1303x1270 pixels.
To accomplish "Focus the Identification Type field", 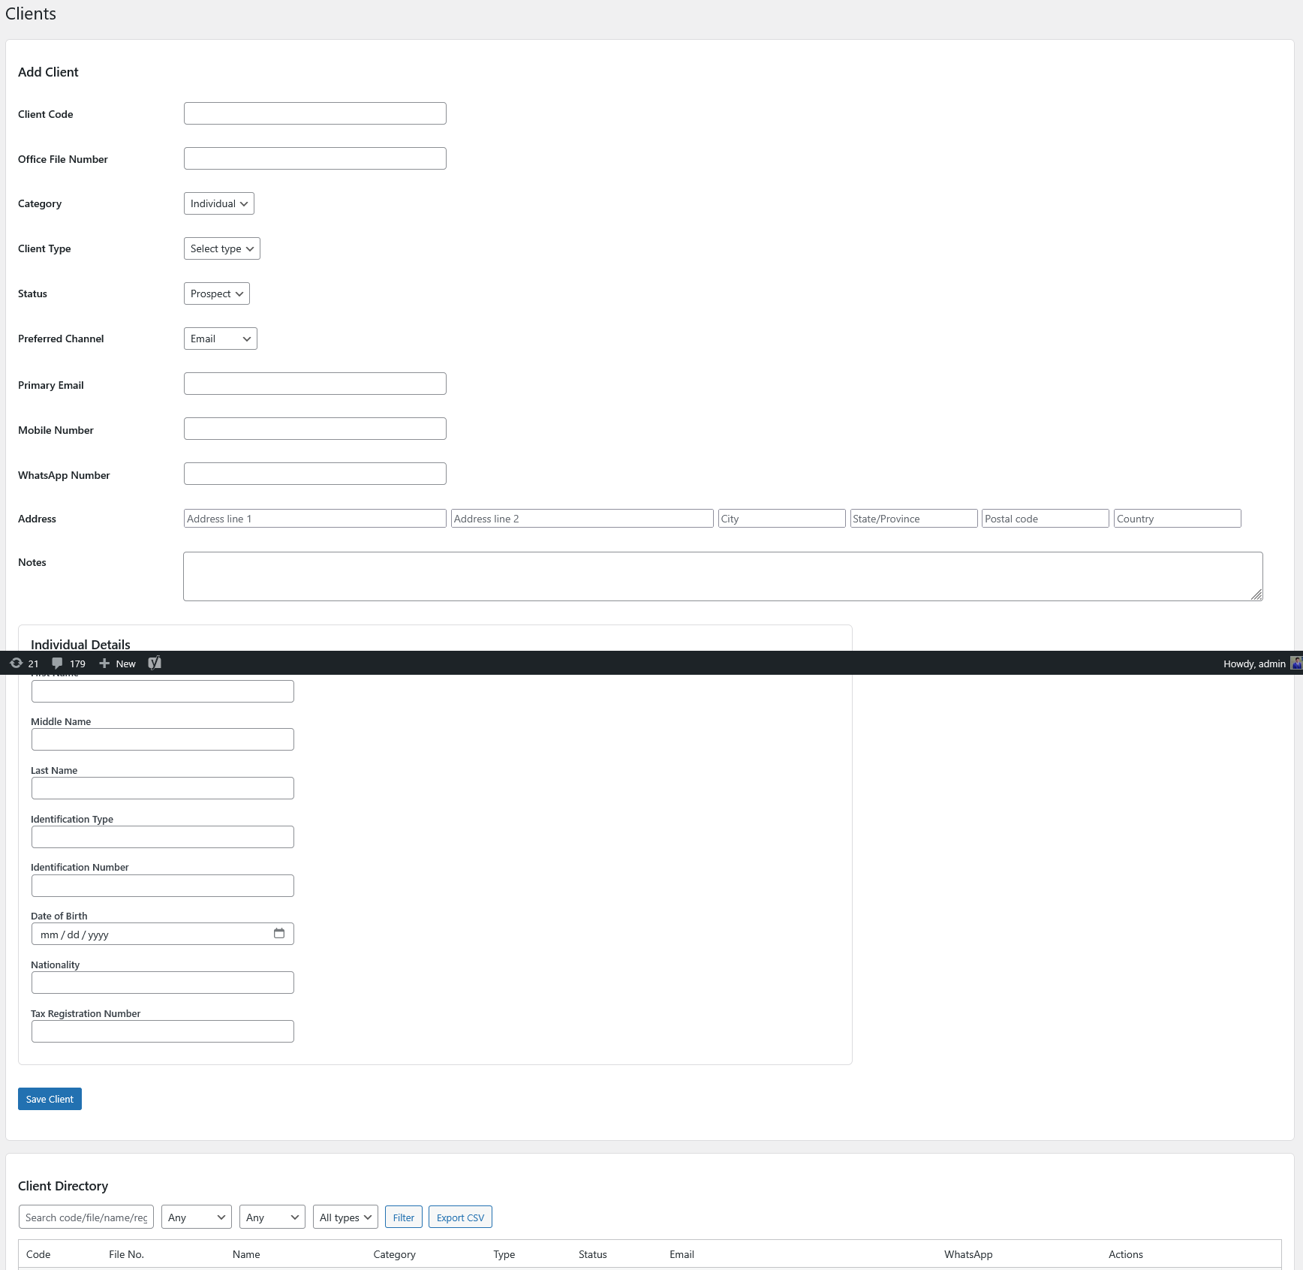I will [x=163, y=837].
